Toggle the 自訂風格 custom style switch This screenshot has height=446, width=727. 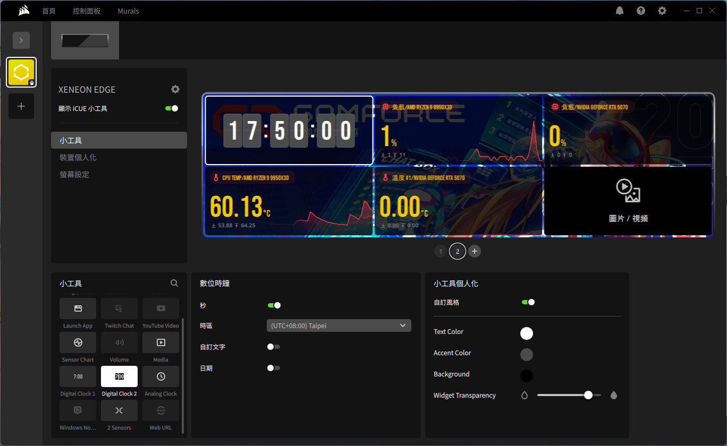point(528,302)
